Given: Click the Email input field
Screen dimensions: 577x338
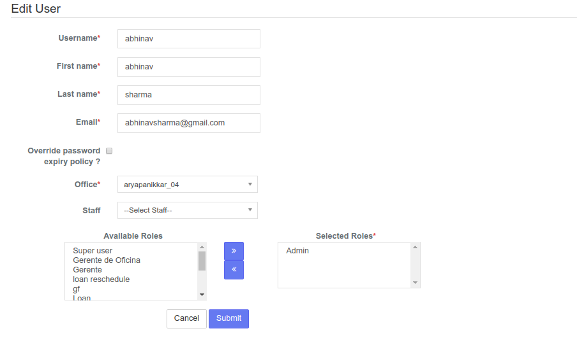Looking at the screenshot, I should (189, 123).
